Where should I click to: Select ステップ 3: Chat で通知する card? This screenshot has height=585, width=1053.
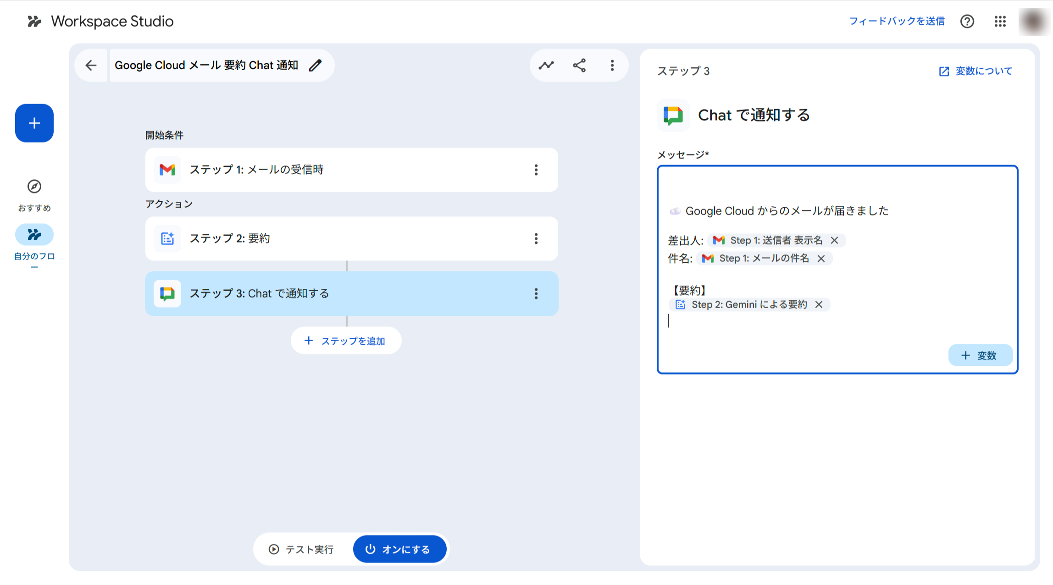pyautogui.click(x=351, y=293)
